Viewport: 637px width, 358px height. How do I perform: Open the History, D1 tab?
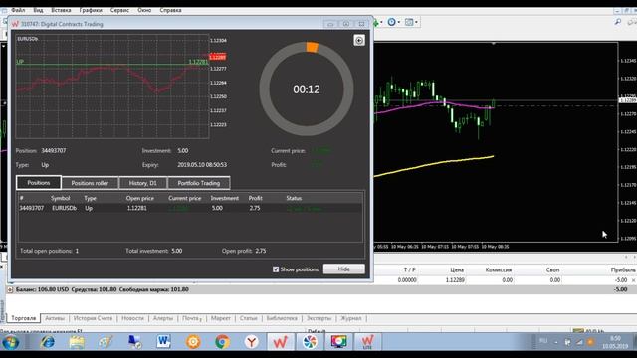click(x=142, y=183)
